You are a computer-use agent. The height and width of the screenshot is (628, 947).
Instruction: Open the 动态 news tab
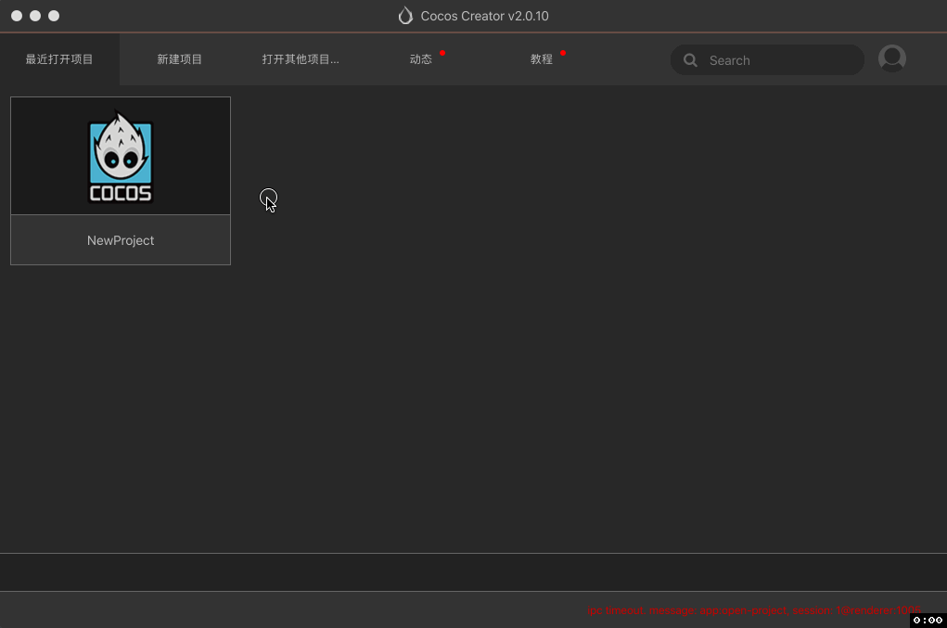tap(421, 59)
